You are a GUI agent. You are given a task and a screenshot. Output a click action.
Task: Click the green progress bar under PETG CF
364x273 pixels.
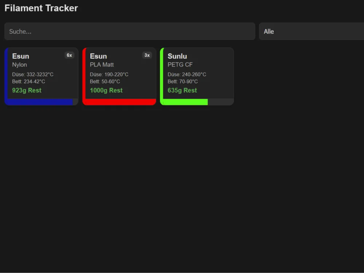click(x=184, y=102)
